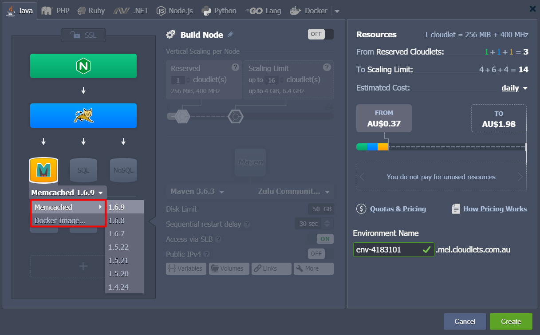Screen dimensions: 540x335
Task: Select the NGINX load balancer block
Action: [x=83, y=66]
